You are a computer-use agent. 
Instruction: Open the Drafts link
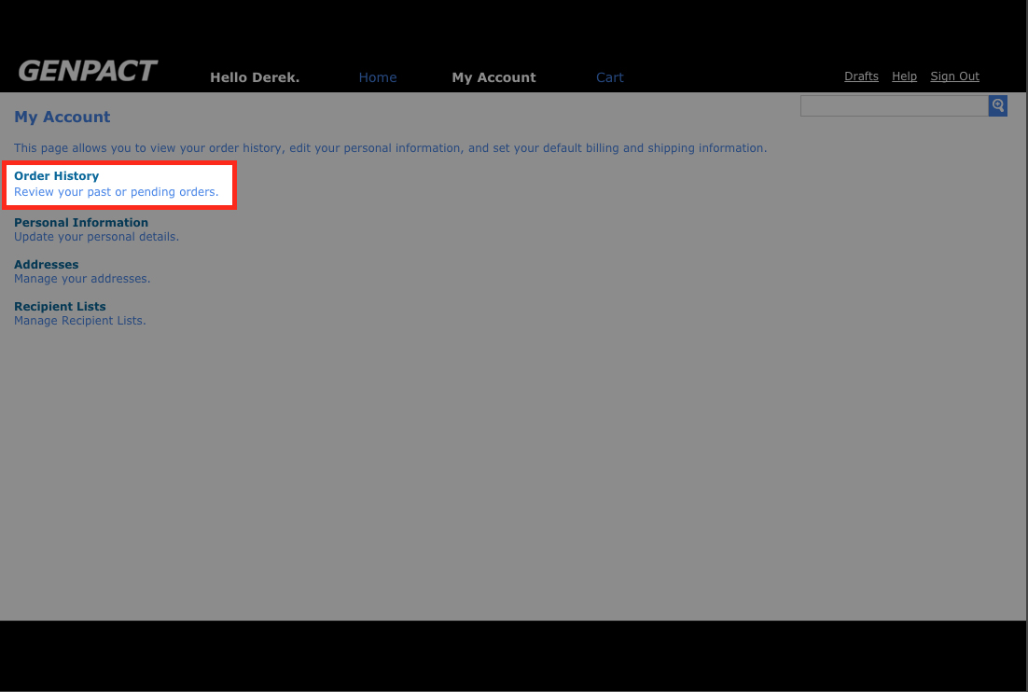click(x=861, y=76)
